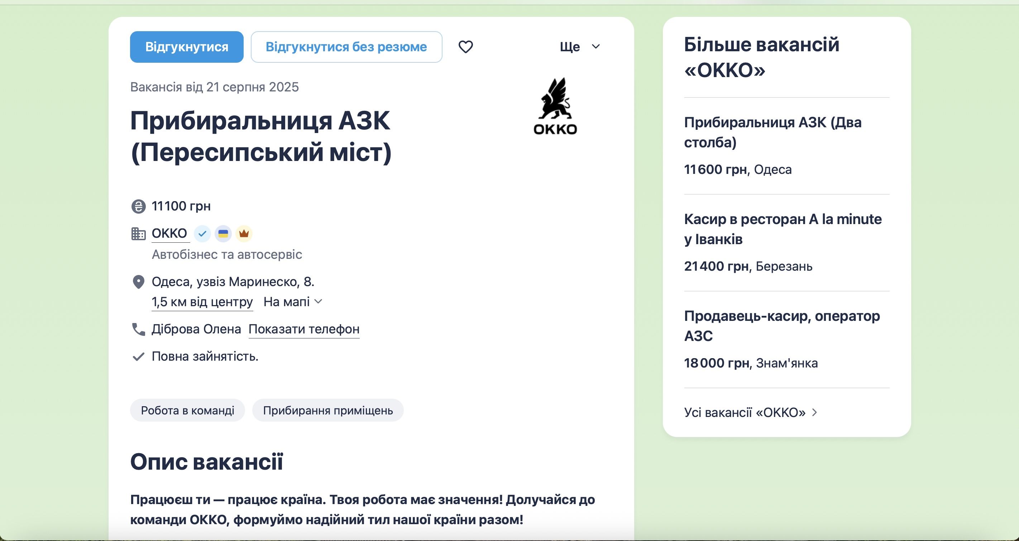The height and width of the screenshot is (541, 1019).
Task: Click the Повна зайнятість employment text
Action: click(x=205, y=357)
